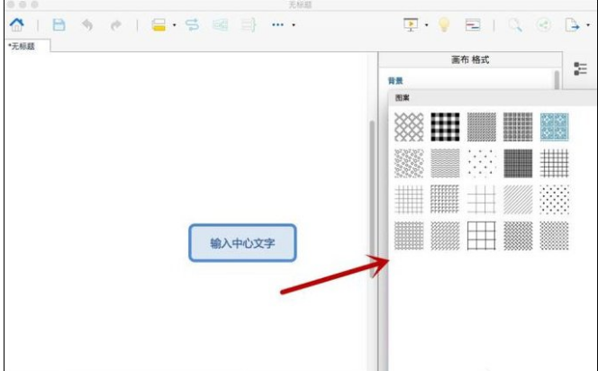
Task: Add a boundary around topics
Action: 221,25
